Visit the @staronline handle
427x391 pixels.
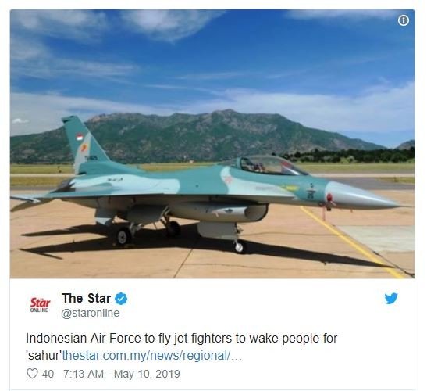tap(90, 314)
